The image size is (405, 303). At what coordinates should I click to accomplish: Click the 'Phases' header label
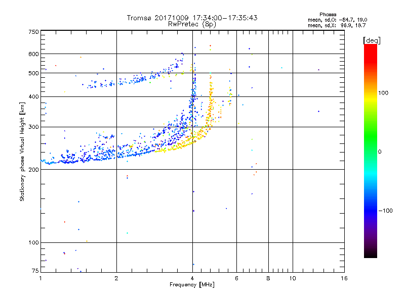(328, 15)
